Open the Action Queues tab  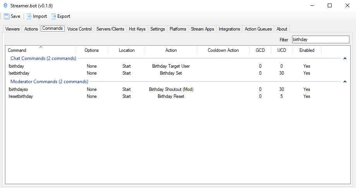click(258, 29)
